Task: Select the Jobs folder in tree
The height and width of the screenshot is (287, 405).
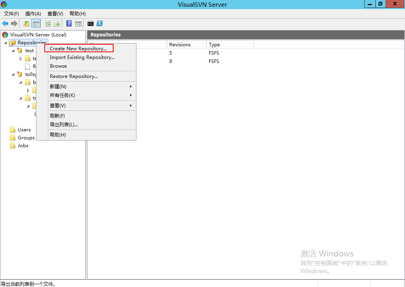Action: click(23, 146)
